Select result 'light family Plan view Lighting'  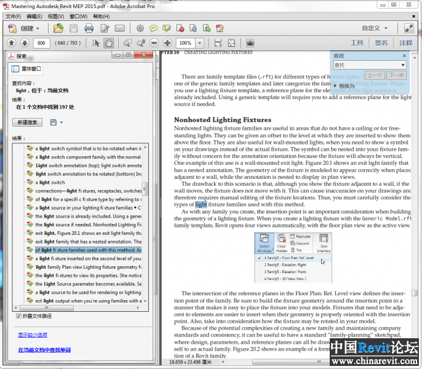[x=89, y=267]
